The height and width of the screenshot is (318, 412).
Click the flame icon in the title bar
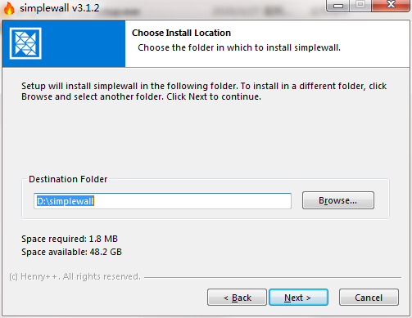pos(9,8)
